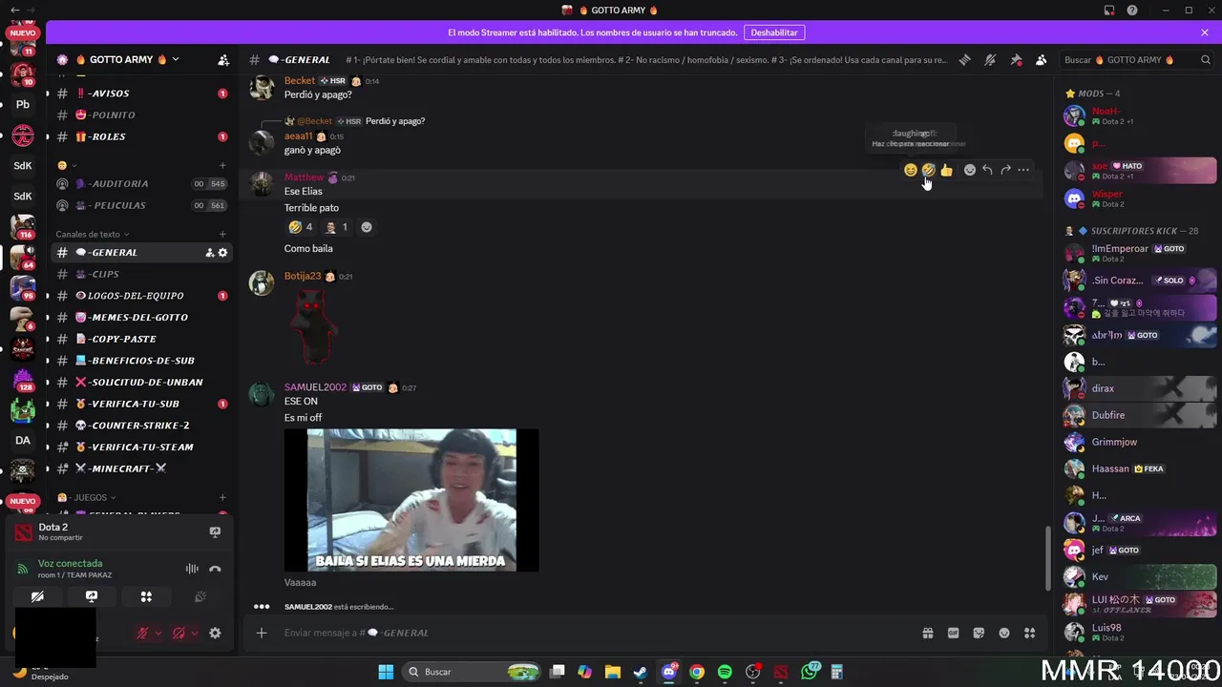Open sticker picker in message bar

pyautogui.click(x=979, y=633)
